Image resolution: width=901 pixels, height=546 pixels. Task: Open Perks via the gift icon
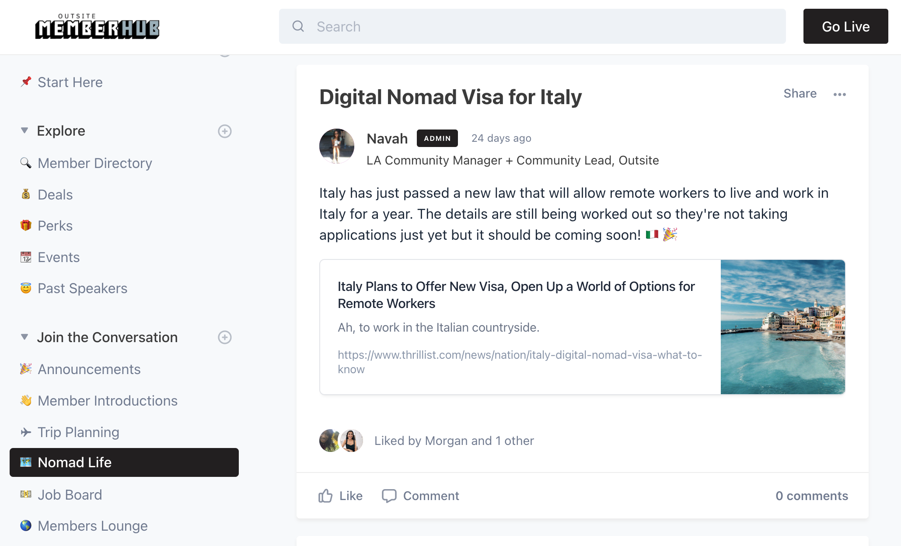coord(26,225)
